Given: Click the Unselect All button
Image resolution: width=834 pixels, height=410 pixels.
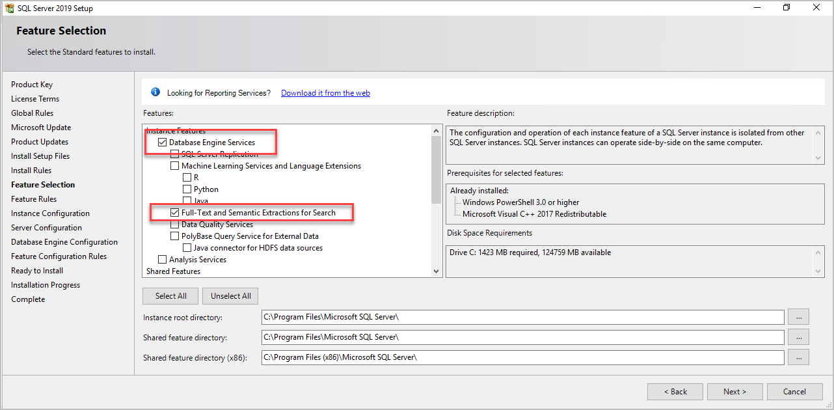Looking at the screenshot, I should coord(230,295).
